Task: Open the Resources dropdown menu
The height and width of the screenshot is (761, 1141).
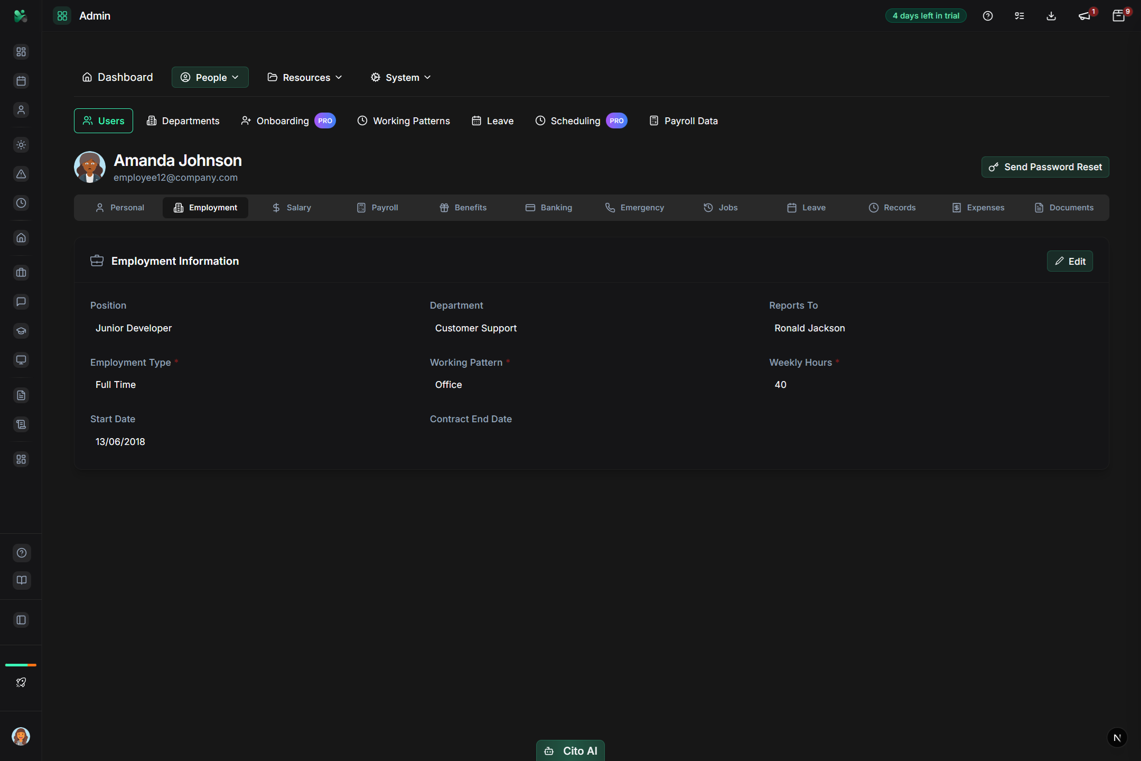Action: (304, 77)
